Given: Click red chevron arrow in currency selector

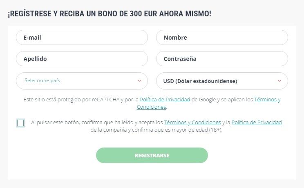Looking at the screenshot, I should point(279,81).
